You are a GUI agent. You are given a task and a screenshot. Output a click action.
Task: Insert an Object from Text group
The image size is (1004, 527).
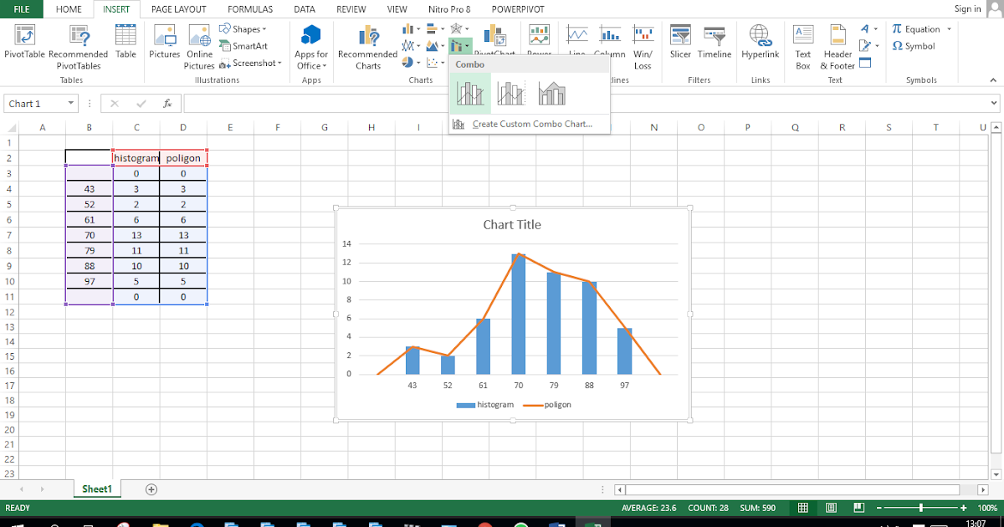(865, 63)
